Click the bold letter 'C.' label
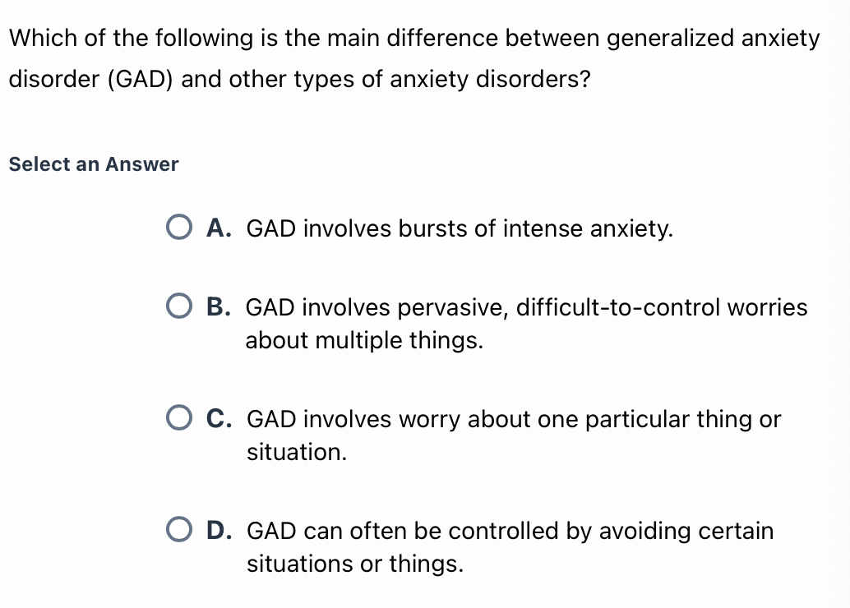Screen dimensions: 850x608 (x=219, y=418)
